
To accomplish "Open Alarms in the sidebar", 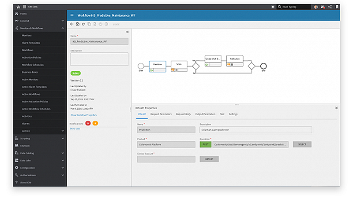I will tap(40, 124).
